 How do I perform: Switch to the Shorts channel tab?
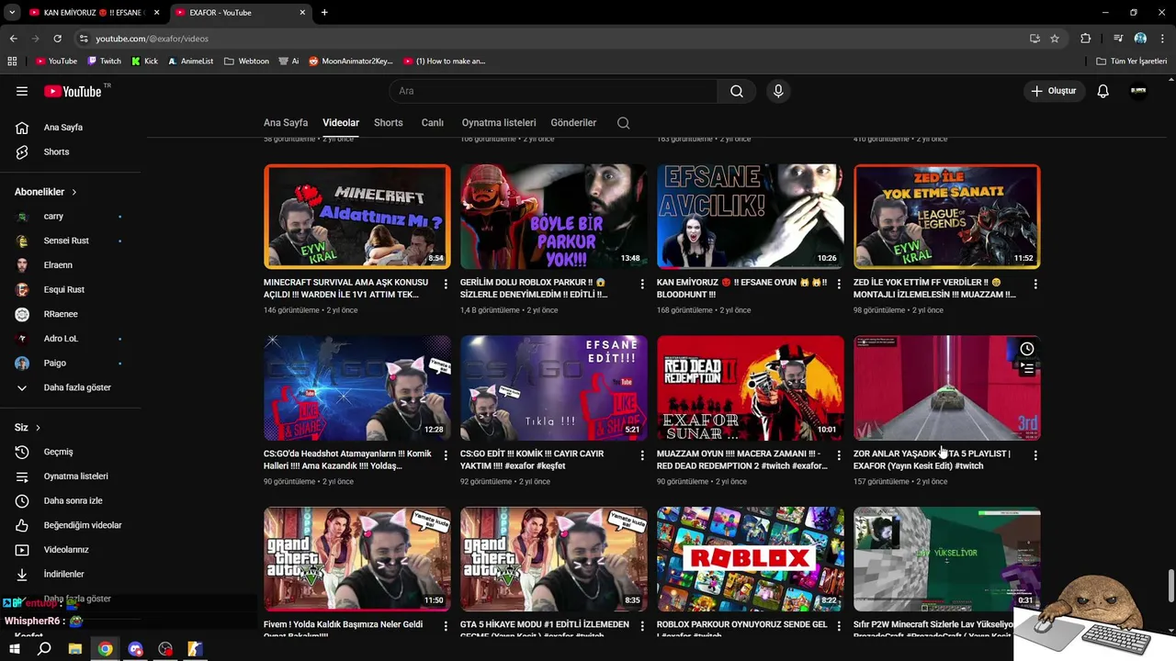(389, 123)
